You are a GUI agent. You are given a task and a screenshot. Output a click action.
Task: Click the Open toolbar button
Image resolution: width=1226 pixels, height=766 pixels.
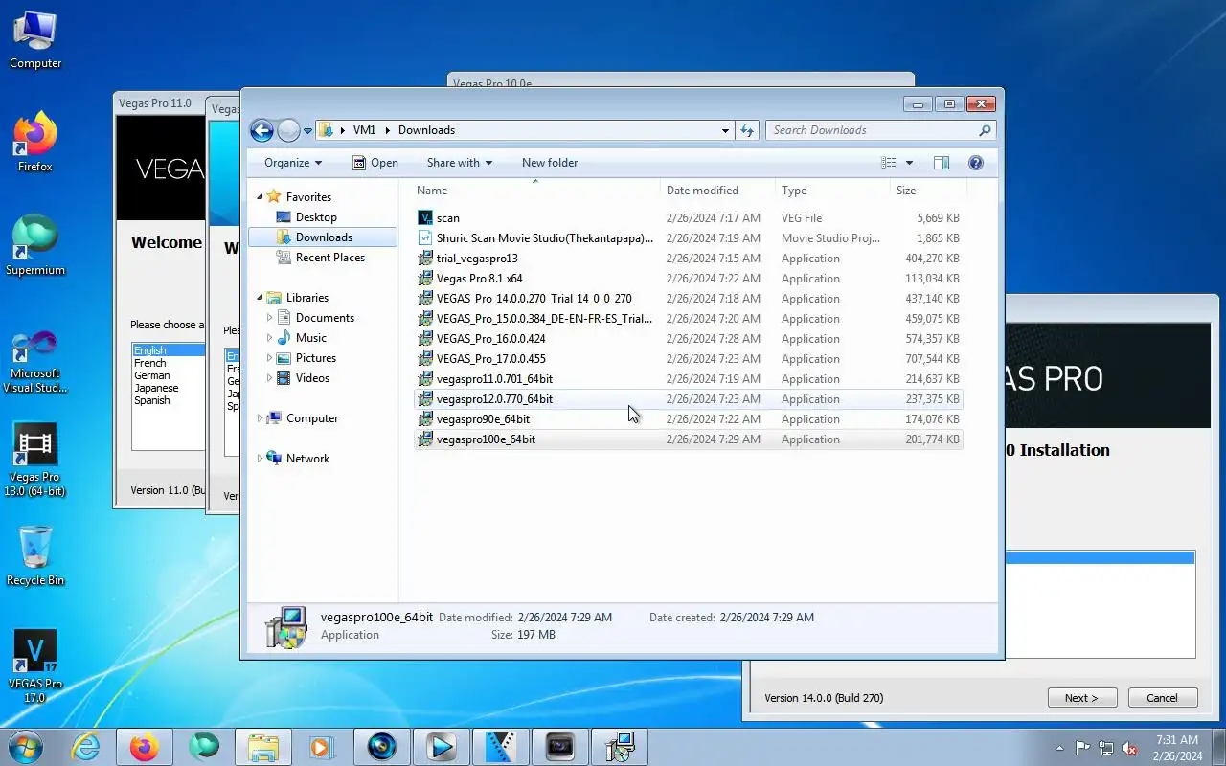click(375, 163)
